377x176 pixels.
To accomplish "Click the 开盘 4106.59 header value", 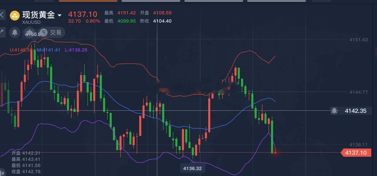I will 162,13.
